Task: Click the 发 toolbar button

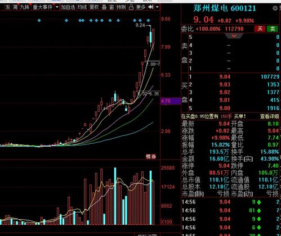Action: pos(7,7)
